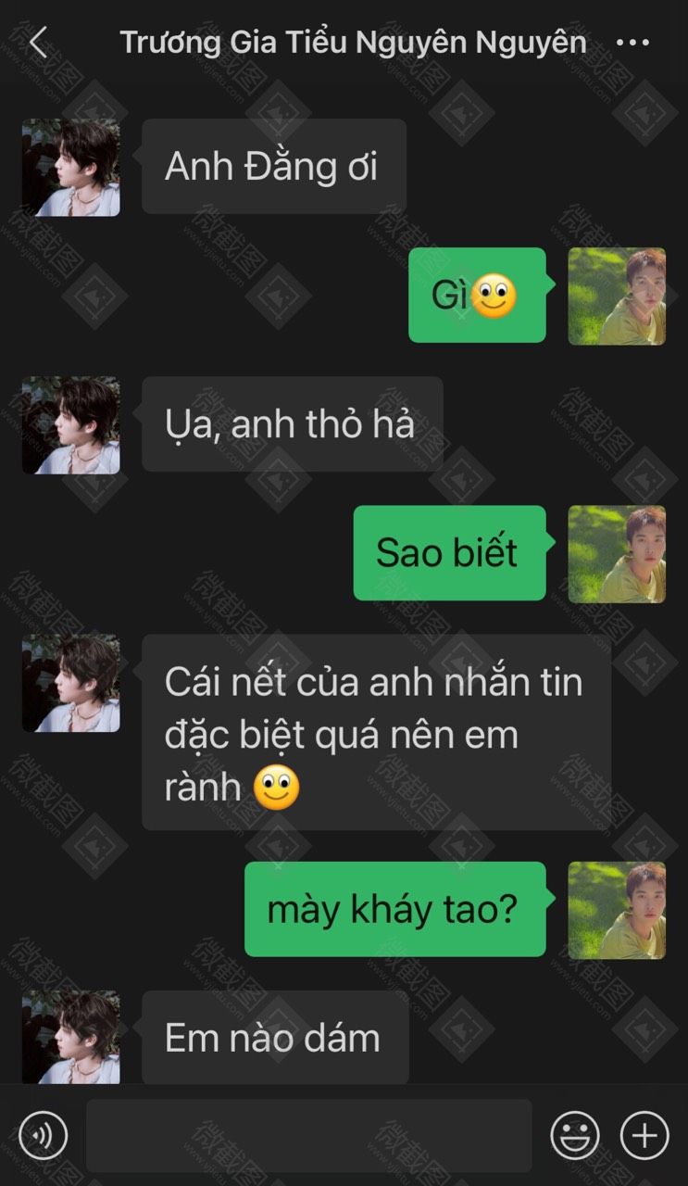Tap the chat title Trương Gia Tiểu Nguyên Nguyên
The height and width of the screenshot is (1186, 688).
[353, 43]
